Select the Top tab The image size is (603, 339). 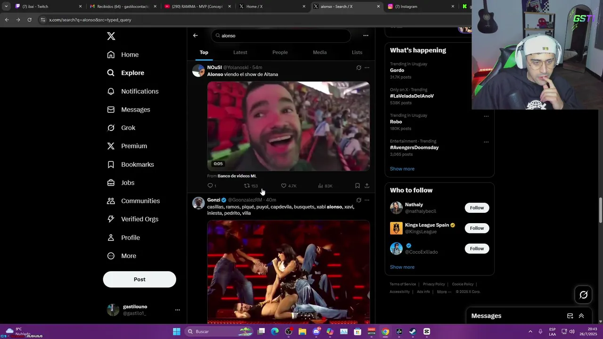point(204,52)
